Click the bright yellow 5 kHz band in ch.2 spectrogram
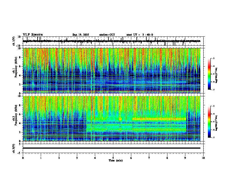 coord(159,119)
